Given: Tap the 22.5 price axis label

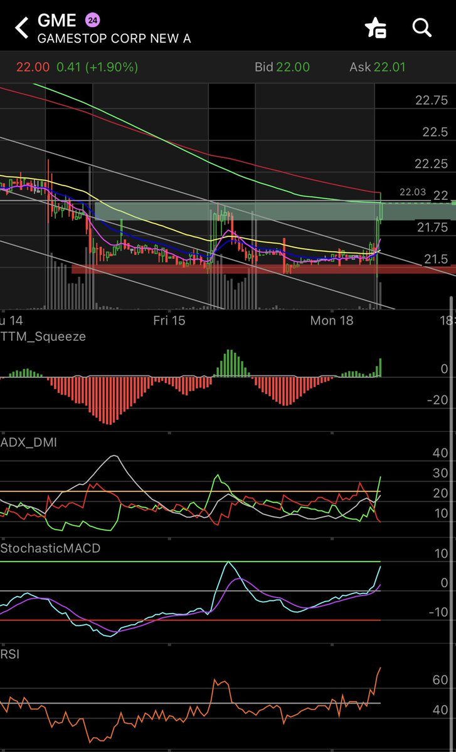Looking at the screenshot, I should pos(435,132).
